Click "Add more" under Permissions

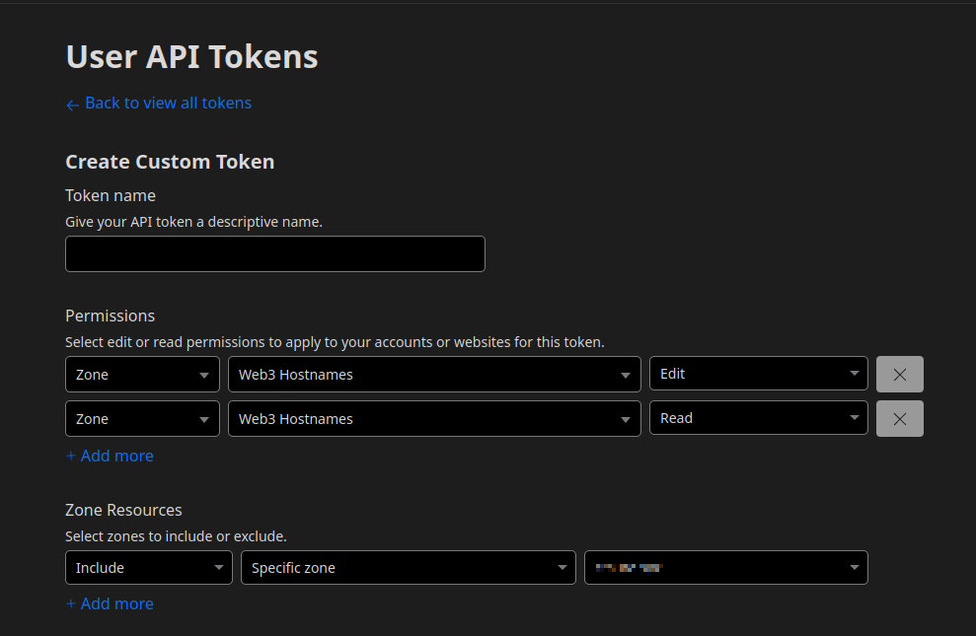pos(116,456)
